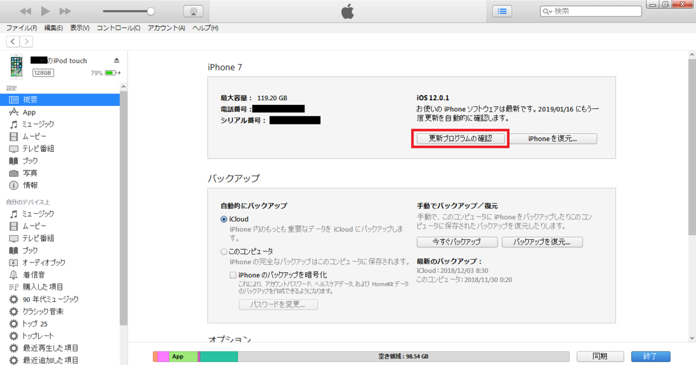Click the previous track rewind button
The width and height of the screenshot is (696, 391).
coord(25,11)
